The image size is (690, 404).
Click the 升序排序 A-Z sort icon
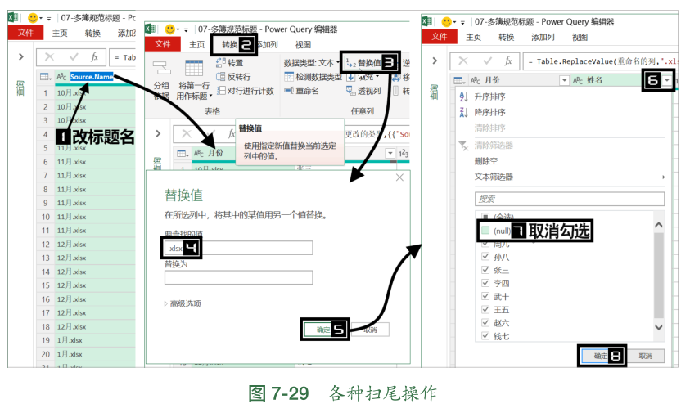(x=463, y=97)
